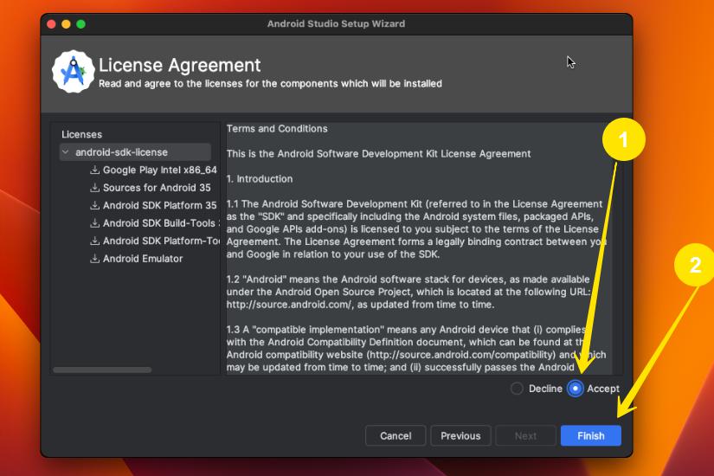Click the Terms and Conditions heading text
Image resolution: width=714 pixels, height=476 pixels.
point(277,129)
